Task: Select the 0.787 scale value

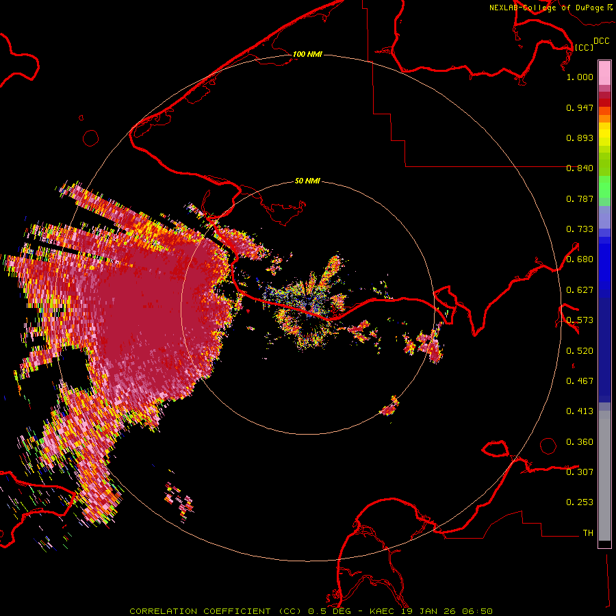Action: coord(580,198)
